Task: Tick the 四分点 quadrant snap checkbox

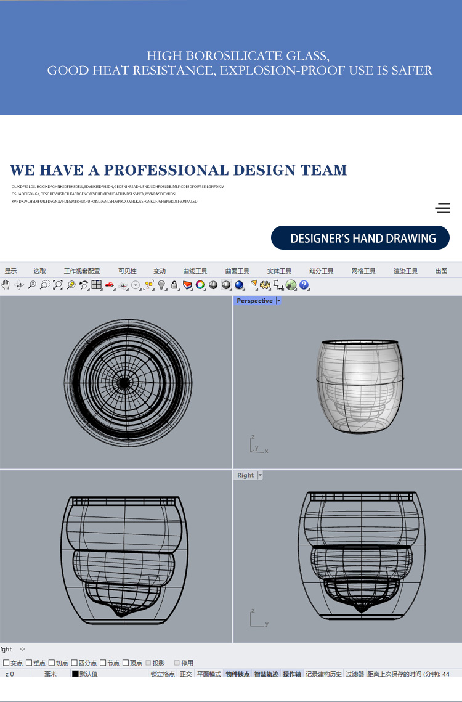Action: pyautogui.click(x=75, y=663)
